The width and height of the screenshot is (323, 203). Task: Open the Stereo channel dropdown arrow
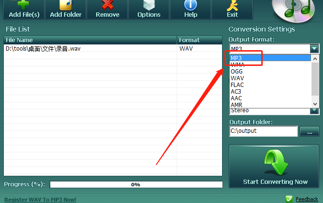click(x=314, y=111)
